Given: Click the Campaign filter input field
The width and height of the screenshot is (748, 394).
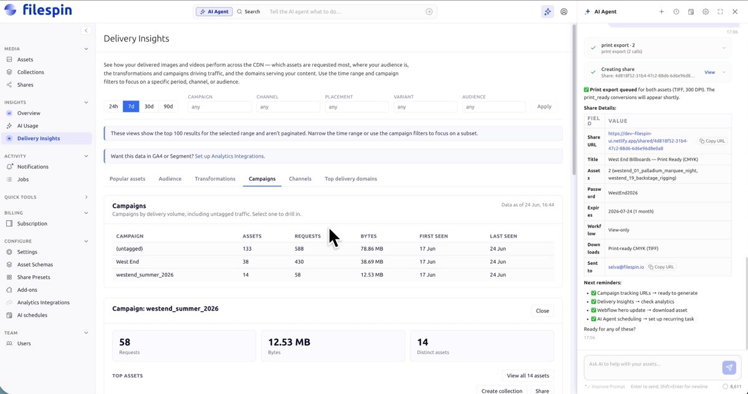Looking at the screenshot, I should pyautogui.click(x=219, y=107).
